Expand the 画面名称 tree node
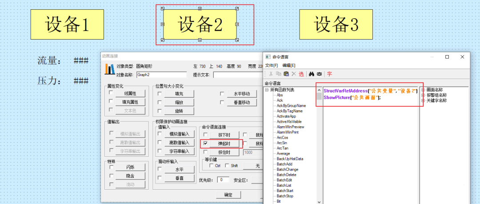 (424, 90)
